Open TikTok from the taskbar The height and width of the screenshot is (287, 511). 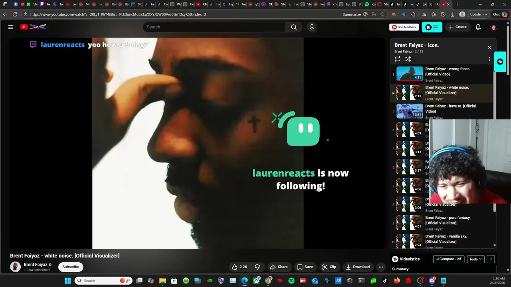[385, 281]
